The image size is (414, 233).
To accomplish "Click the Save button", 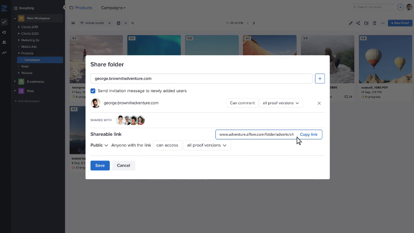I will [100, 166].
